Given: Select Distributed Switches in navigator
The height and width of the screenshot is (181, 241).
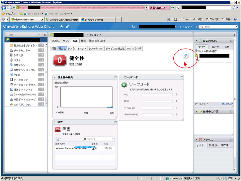Looking at the screenshot, I should (x=24, y=95).
